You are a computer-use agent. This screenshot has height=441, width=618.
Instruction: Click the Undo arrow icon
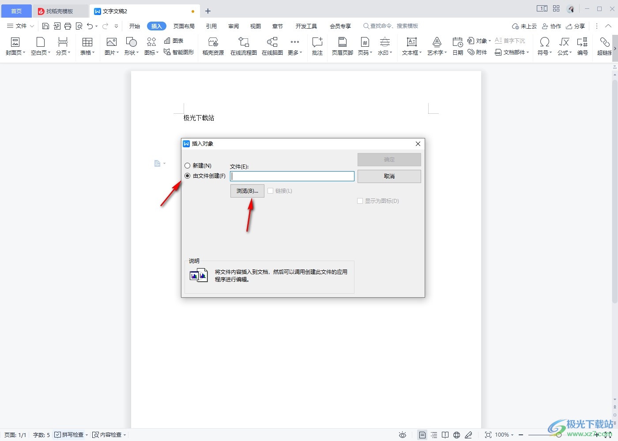pyautogui.click(x=90, y=26)
